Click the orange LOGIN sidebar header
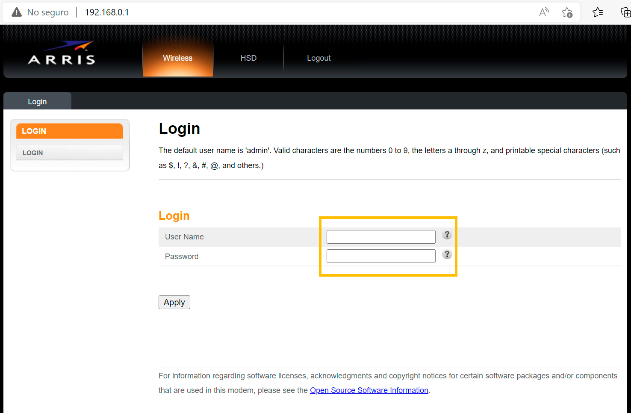This screenshot has width=631, height=413. tap(70, 131)
